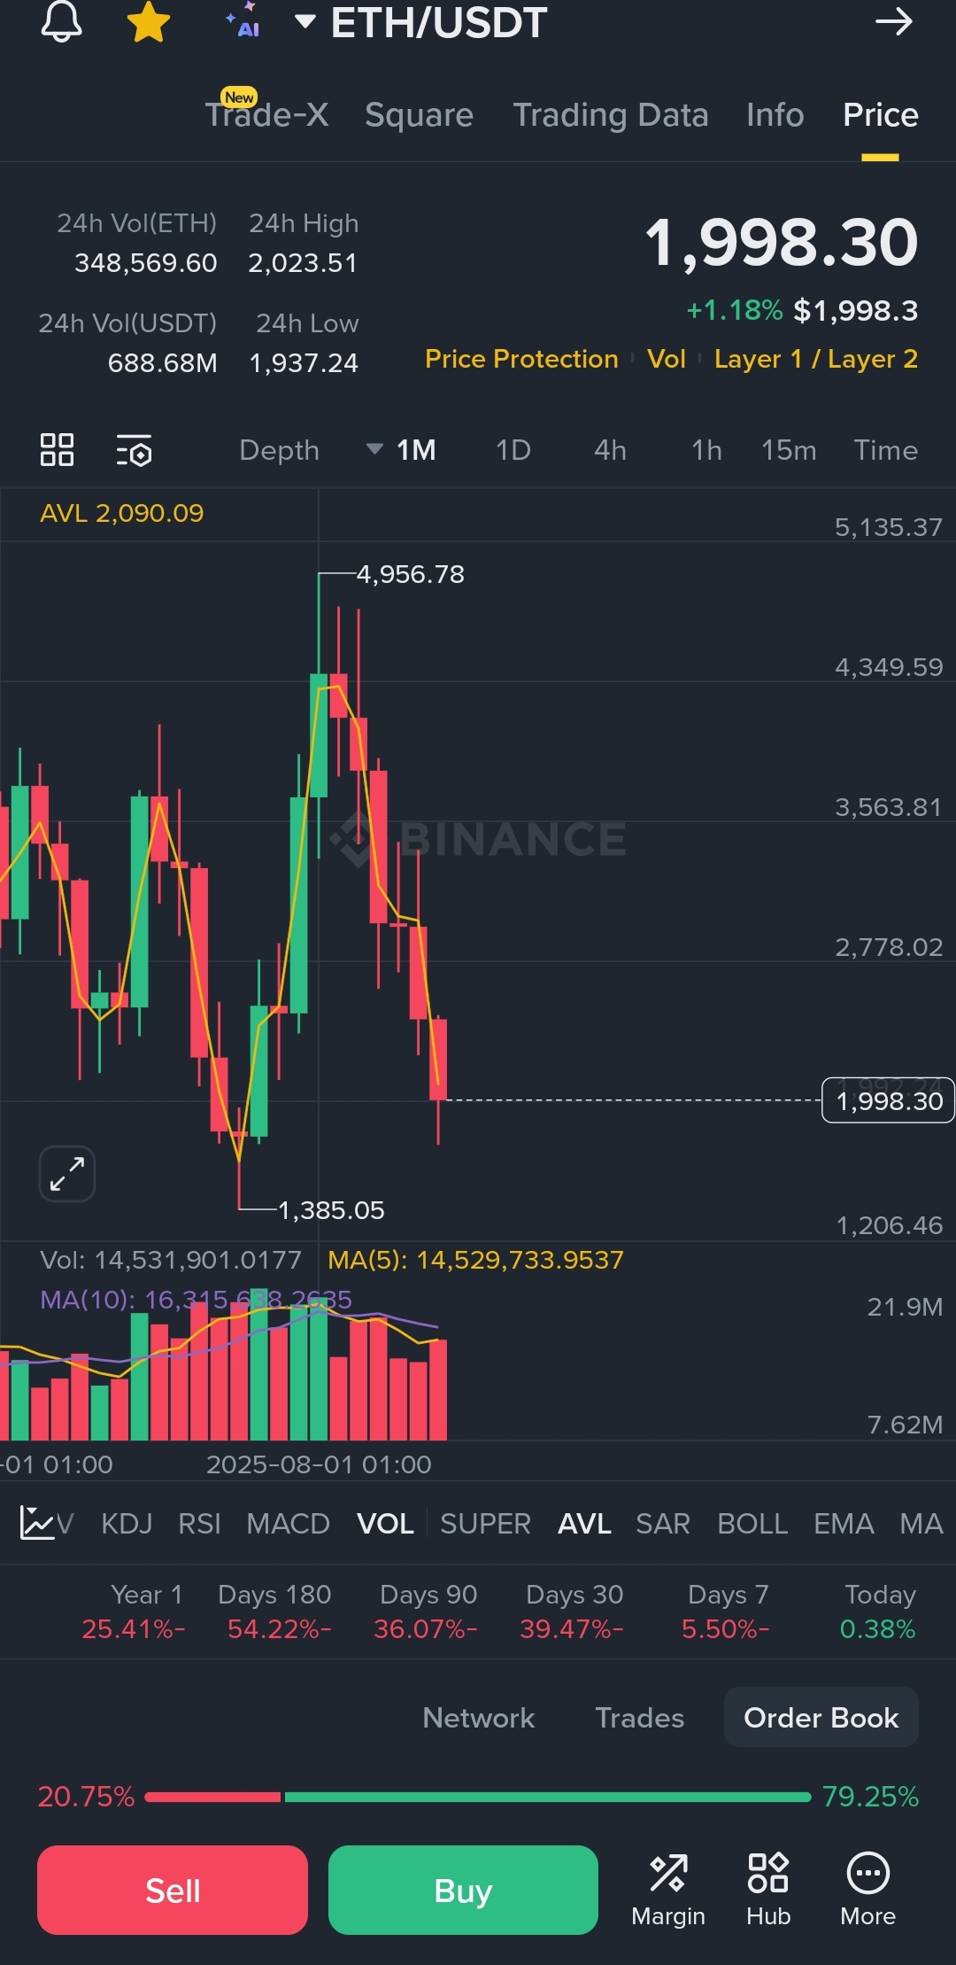Toggle the VOL indicator
This screenshot has width=956, height=1965.
385,1524
